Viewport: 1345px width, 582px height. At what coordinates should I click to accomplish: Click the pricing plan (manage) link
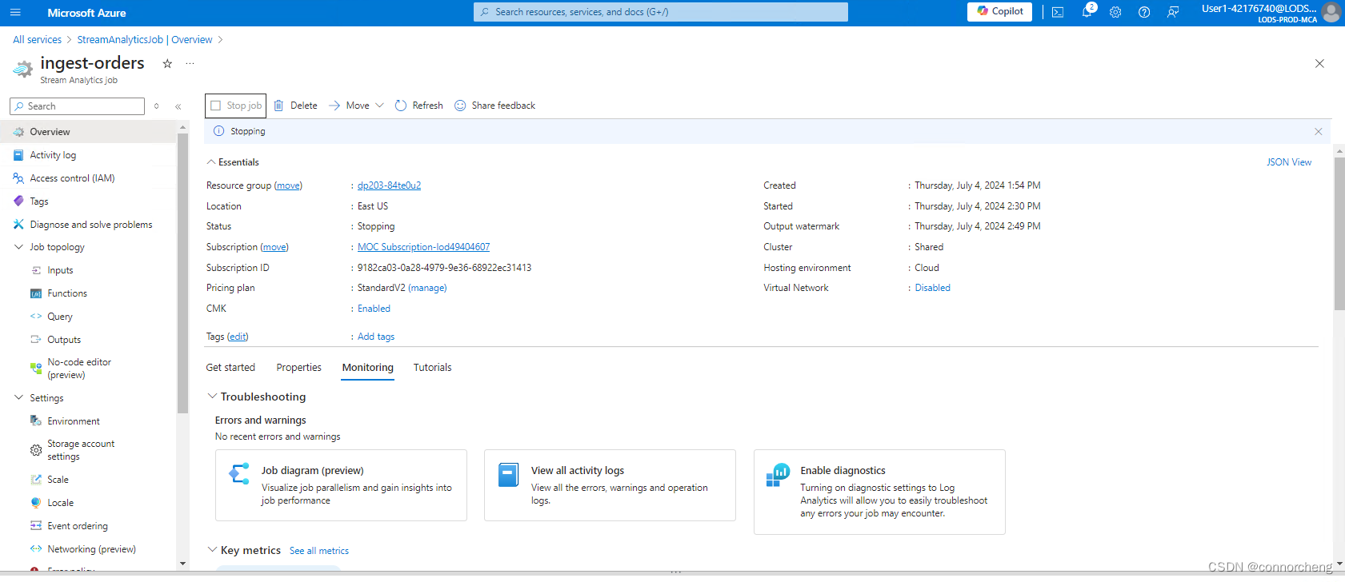[x=427, y=288]
